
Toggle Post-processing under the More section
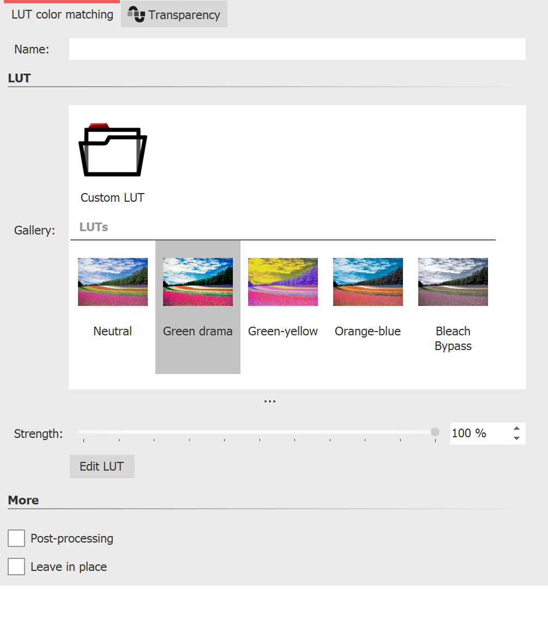pos(16,538)
